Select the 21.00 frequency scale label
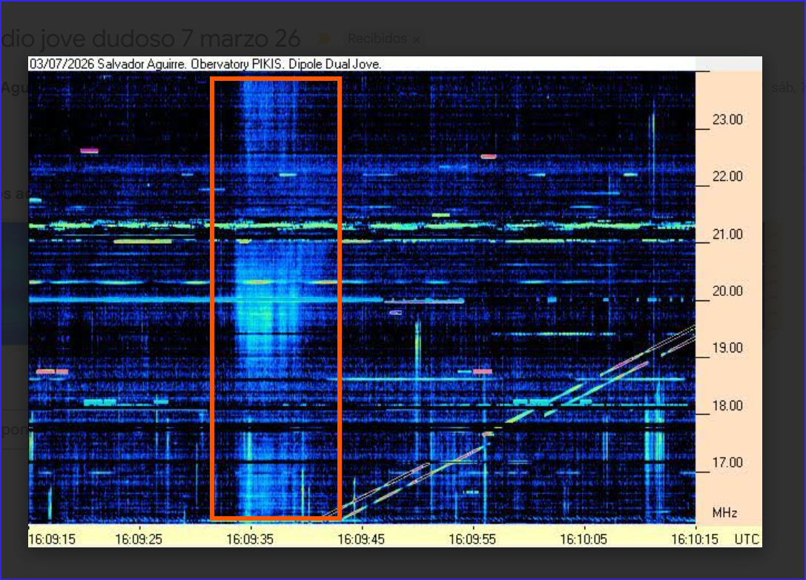Image resolution: width=806 pixels, height=580 pixels. [x=727, y=234]
